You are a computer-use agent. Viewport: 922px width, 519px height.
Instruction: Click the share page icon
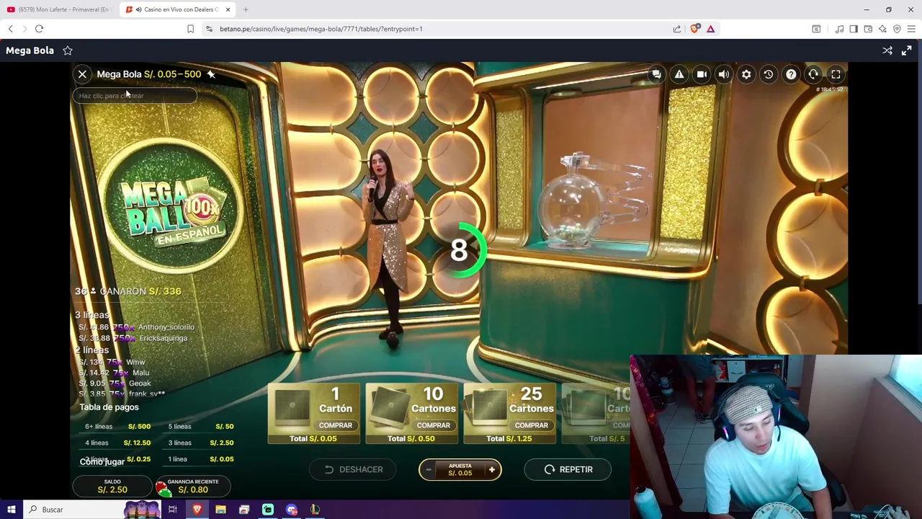677,29
